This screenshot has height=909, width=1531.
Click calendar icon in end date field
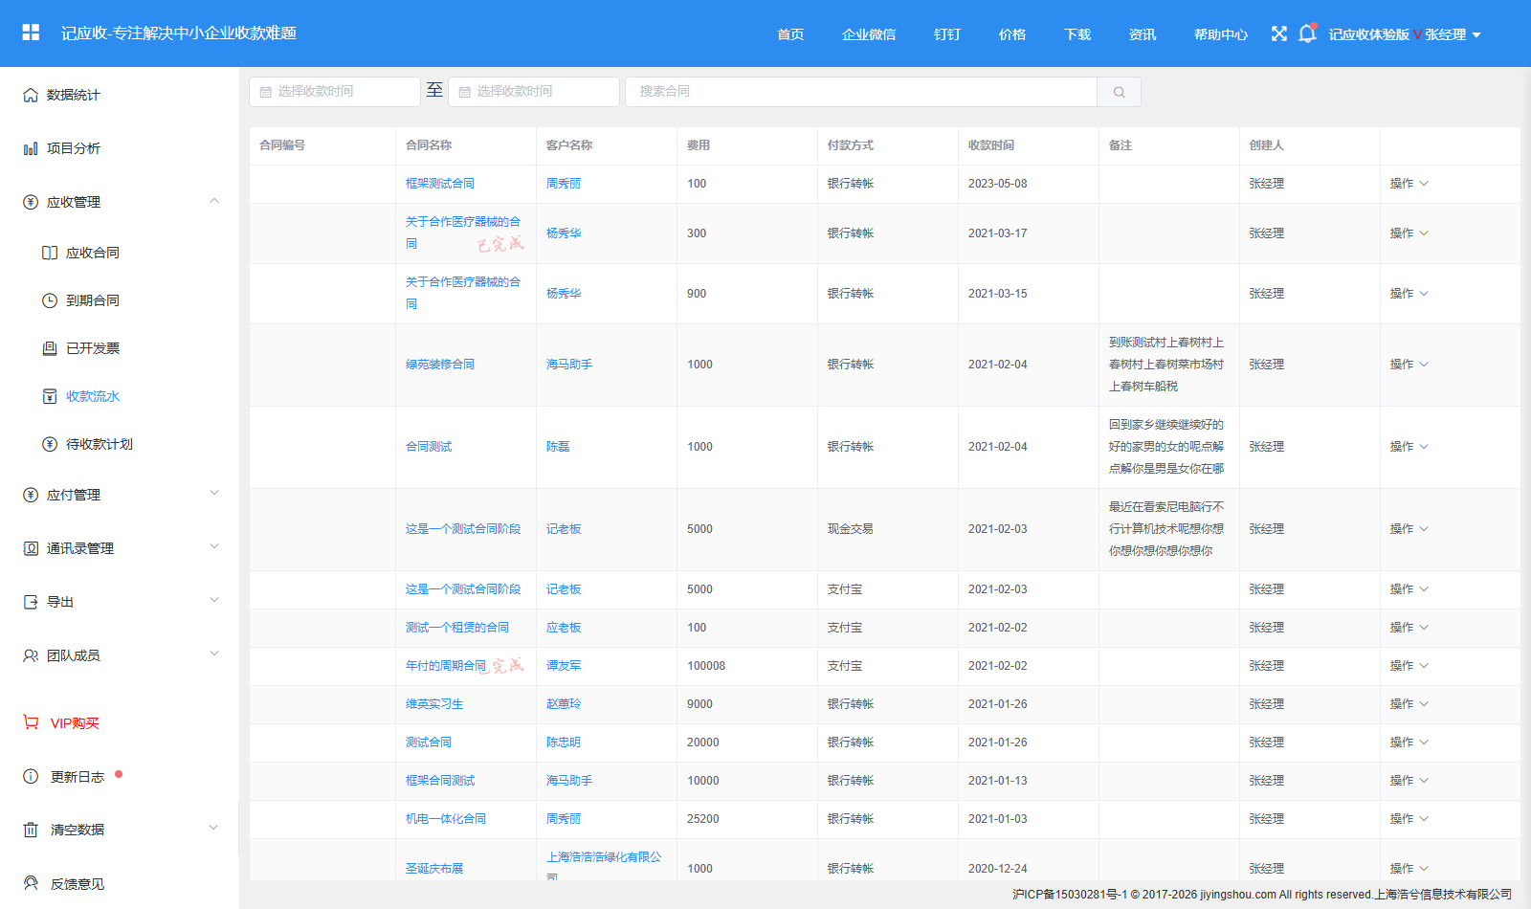point(465,92)
